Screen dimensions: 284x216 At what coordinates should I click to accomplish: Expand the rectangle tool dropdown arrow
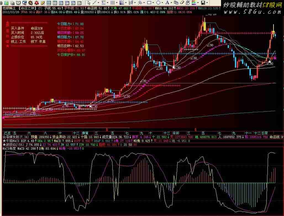pyautogui.click(x=153, y=3)
